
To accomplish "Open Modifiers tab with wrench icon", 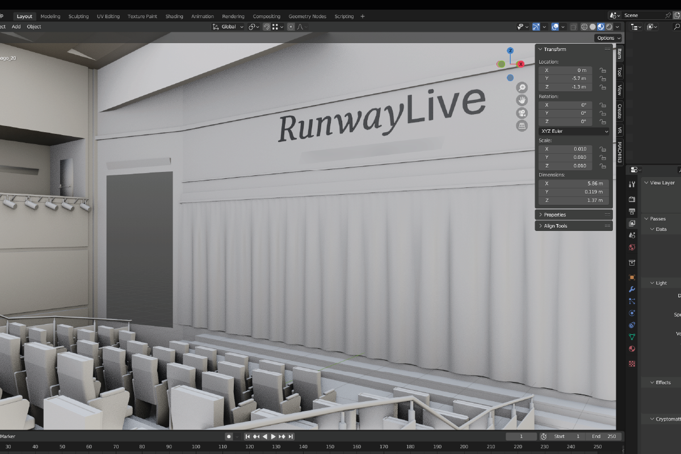I will (x=632, y=289).
